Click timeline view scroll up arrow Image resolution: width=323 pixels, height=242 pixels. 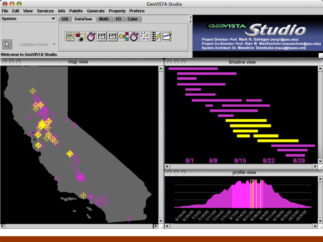pyautogui.click(x=320, y=69)
